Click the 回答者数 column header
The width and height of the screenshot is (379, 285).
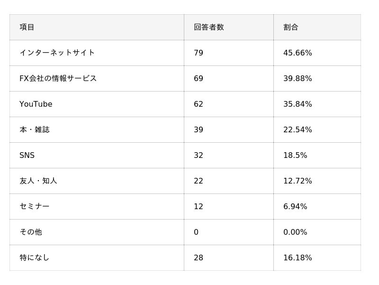coord(208,27)
